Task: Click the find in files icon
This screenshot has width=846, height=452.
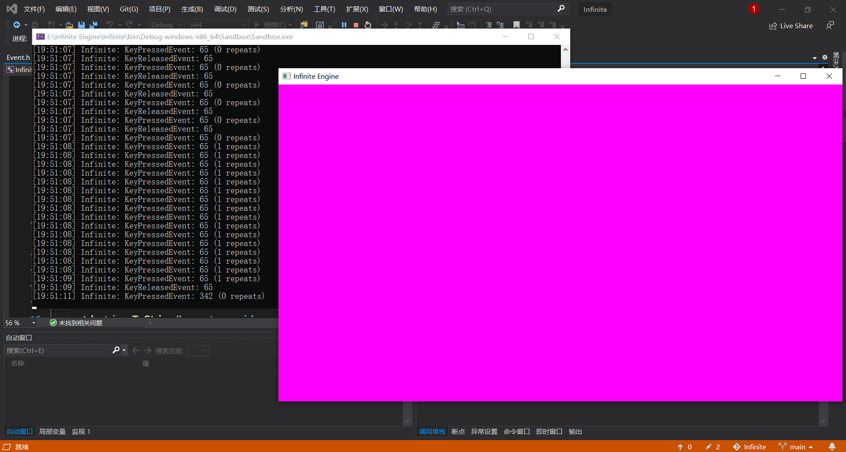Action: pyautogui.click(x=304, y=25)
